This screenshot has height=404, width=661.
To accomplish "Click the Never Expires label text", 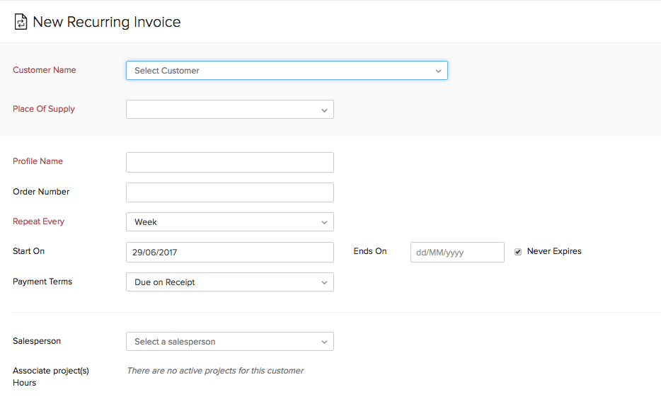I will [x=554, y=251].
